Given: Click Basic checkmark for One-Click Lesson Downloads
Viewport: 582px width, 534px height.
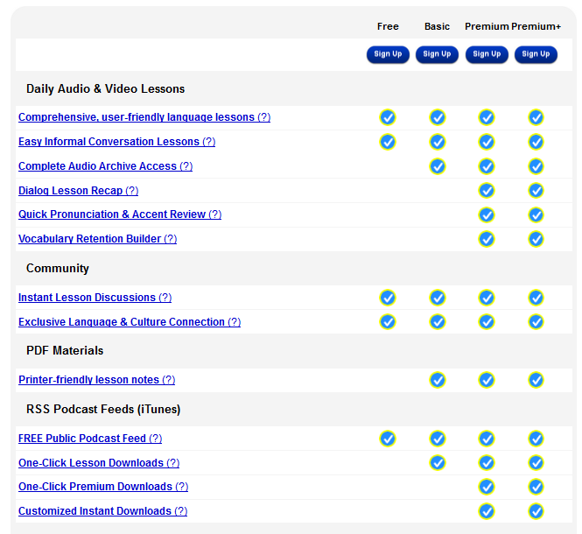Looking at the screenshot, I should click(438, 463).
